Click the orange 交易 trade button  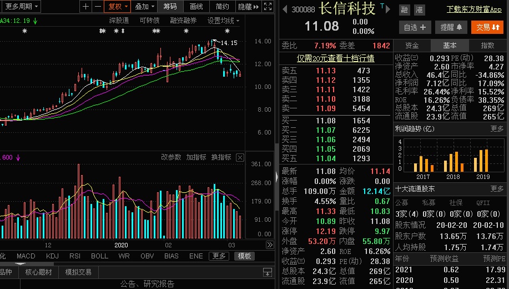pos(487,27)
